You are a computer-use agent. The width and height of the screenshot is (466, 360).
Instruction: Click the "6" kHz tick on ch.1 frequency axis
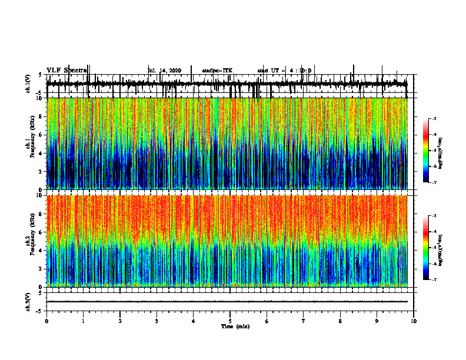(41, 135)
